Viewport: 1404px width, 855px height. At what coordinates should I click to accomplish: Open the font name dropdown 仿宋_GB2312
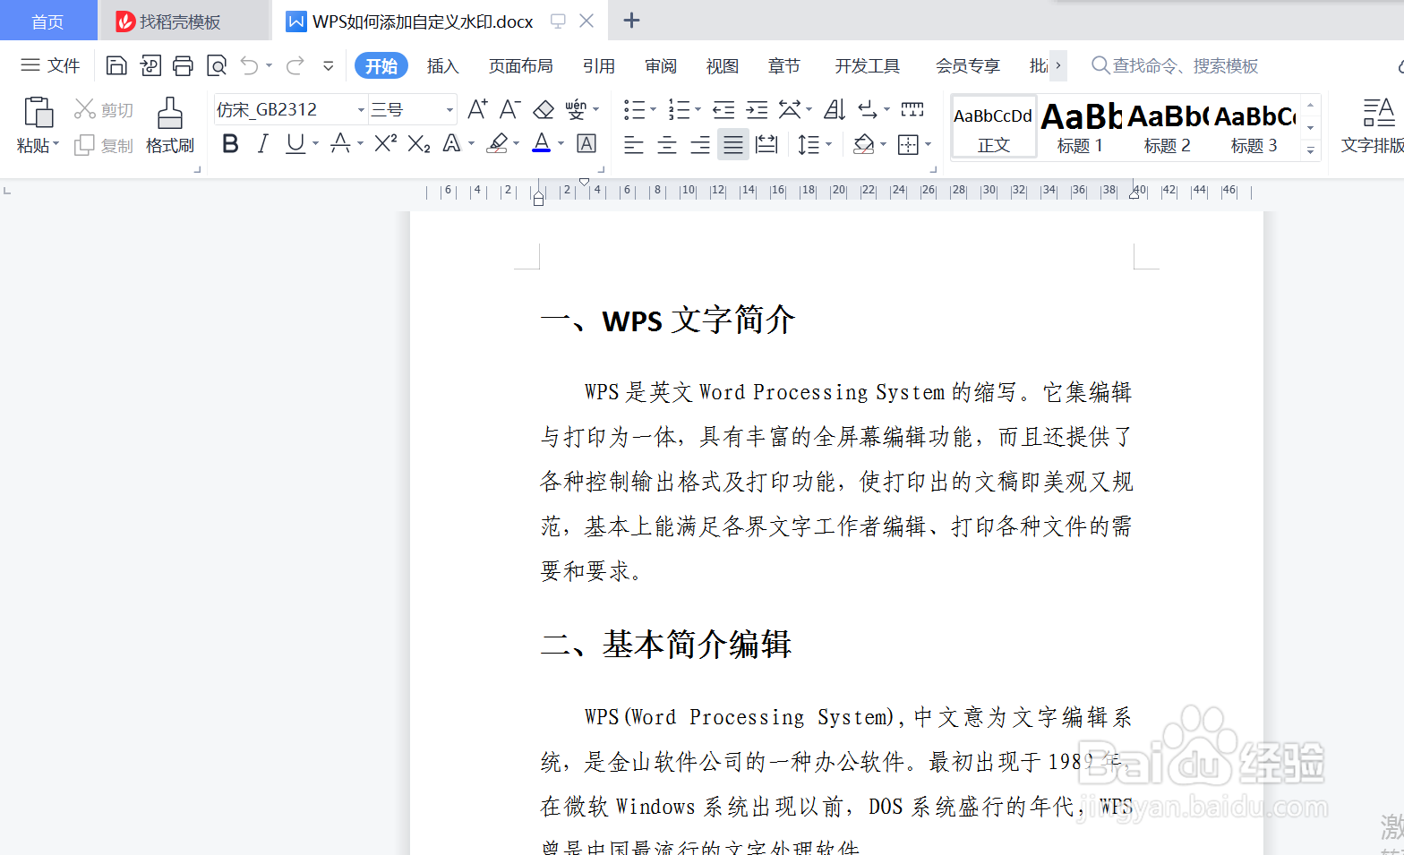pos(361,110)
